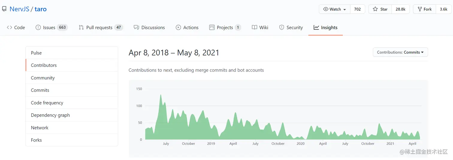The width and height of the screenshot is (453, 160).
Task: Click the Projects board icon
Action: point(212,28)
